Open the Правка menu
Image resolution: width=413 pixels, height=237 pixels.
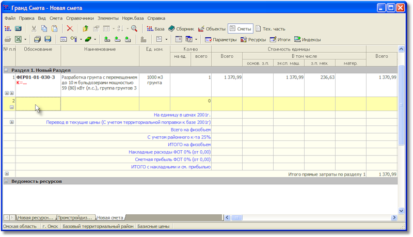27,18
